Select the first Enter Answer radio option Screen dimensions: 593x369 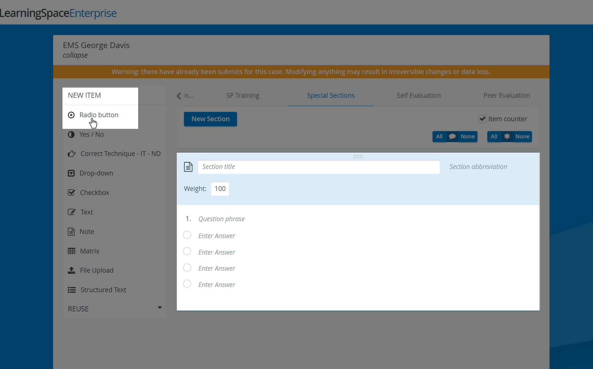[187, 235]
